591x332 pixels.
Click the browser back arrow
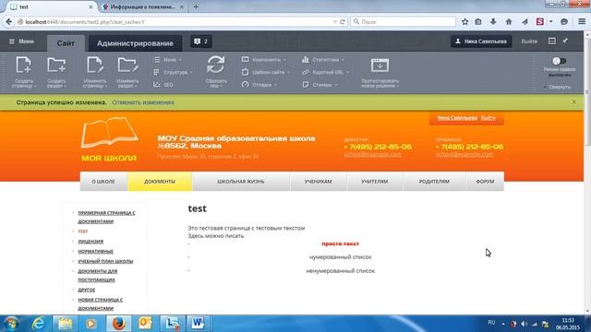coord(8,22)
